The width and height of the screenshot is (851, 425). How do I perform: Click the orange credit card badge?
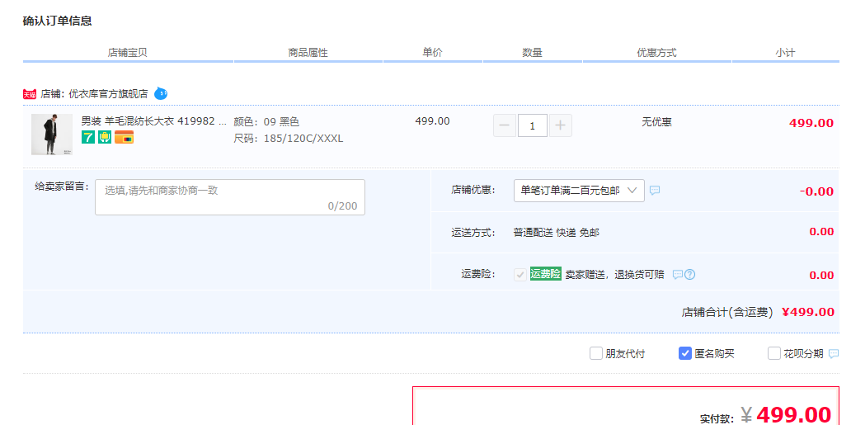click(124, 137)
